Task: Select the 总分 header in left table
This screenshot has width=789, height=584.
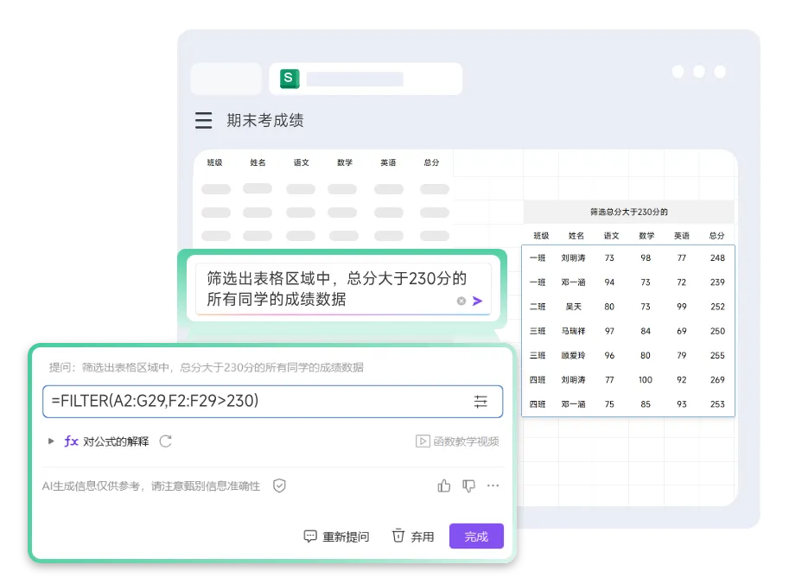Action: 431,162
